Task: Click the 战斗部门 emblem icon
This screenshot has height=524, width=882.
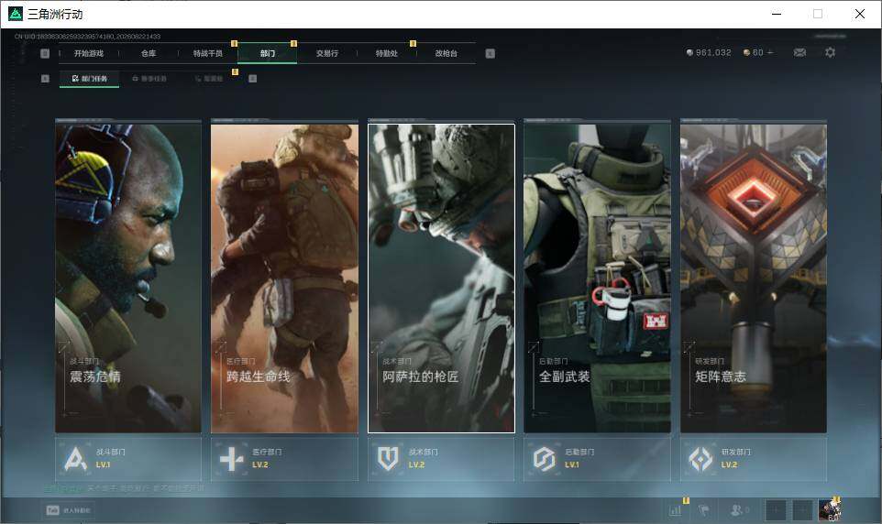Action: tap(75, 459)
